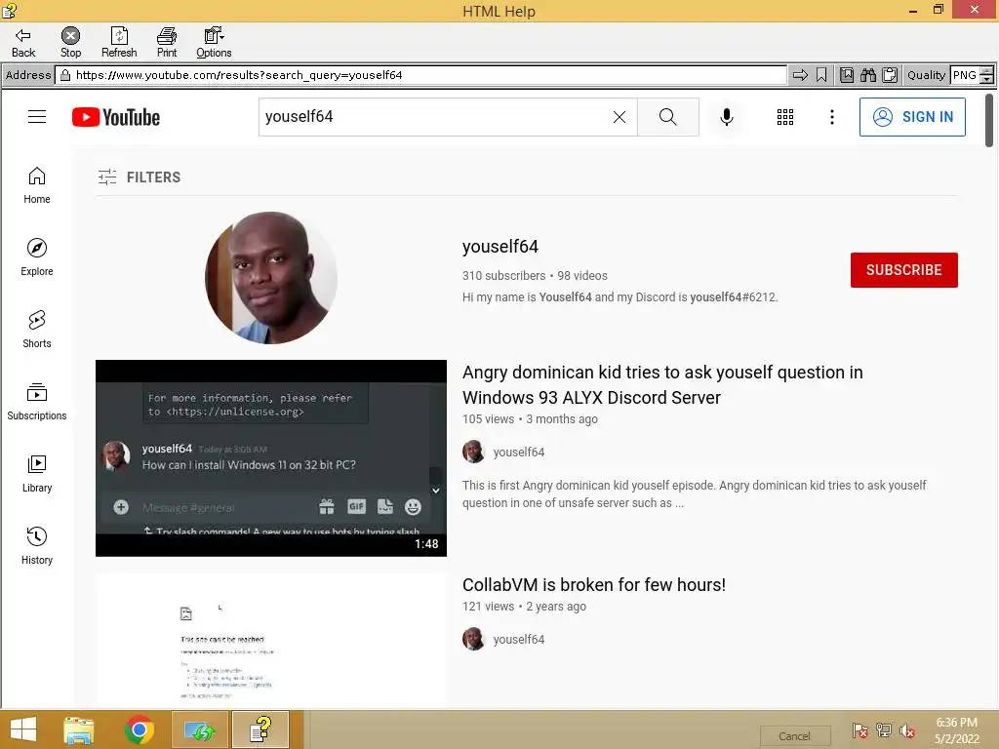Open File Explorer from the taskbar

click(x=79, y=729)
